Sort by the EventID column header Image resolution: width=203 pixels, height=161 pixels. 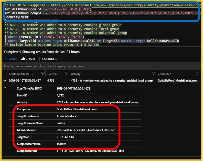52,74
